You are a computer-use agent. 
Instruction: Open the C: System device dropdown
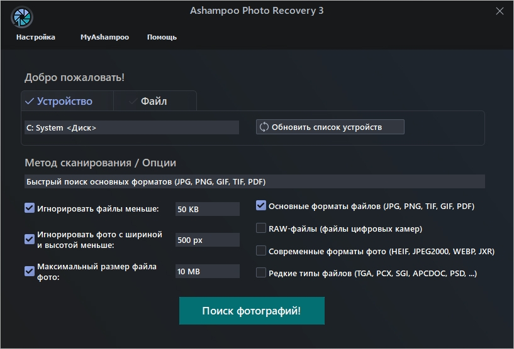[x=131, y=127]
